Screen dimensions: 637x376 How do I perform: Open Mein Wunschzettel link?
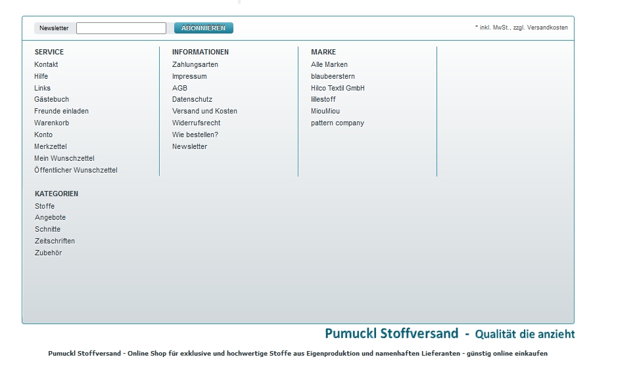(x=64, y=159)
